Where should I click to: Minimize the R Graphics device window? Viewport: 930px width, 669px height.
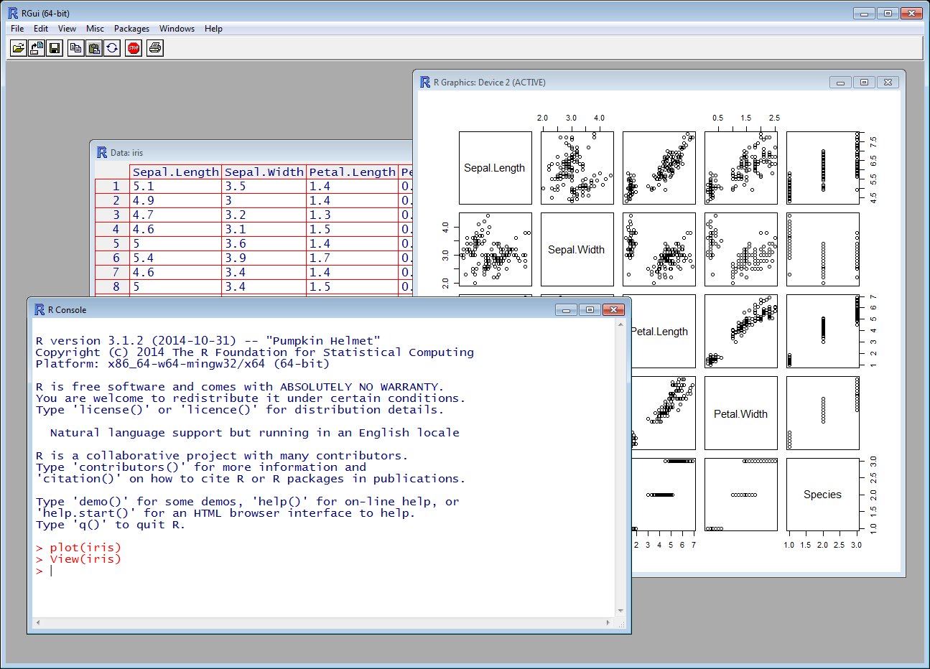[x=840, y=83]
